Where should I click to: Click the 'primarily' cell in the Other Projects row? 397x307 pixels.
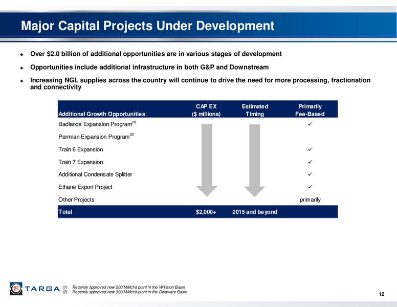point(310,200)
